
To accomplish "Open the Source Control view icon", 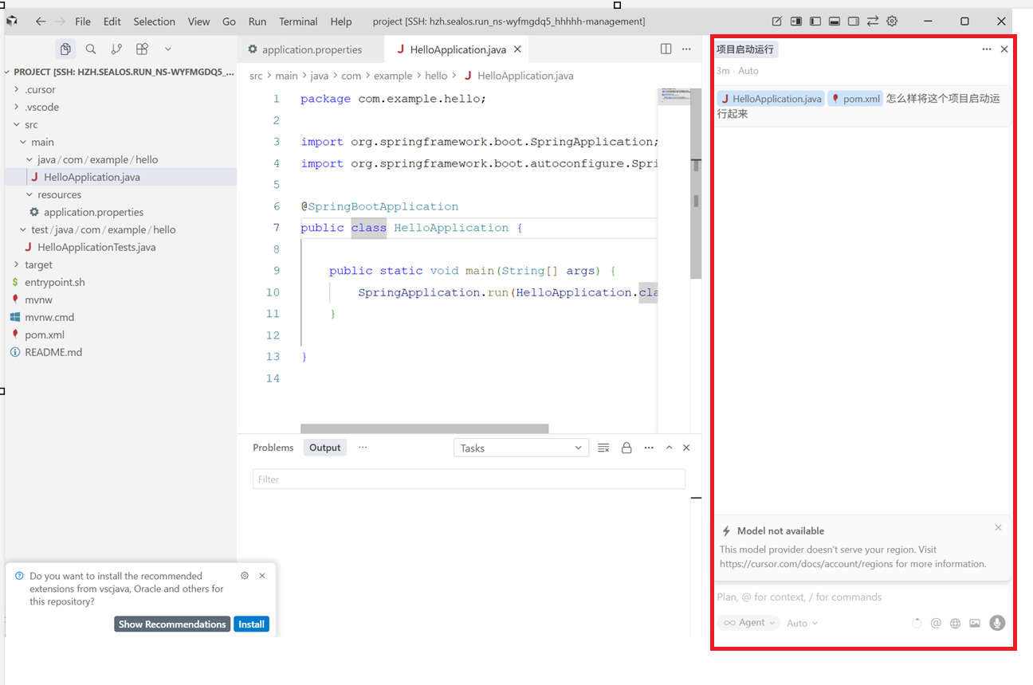I will click(x=116, y=49).
